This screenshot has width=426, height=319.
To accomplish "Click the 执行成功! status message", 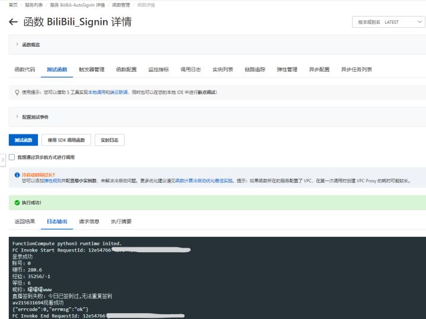I will (x=31, y=202).
